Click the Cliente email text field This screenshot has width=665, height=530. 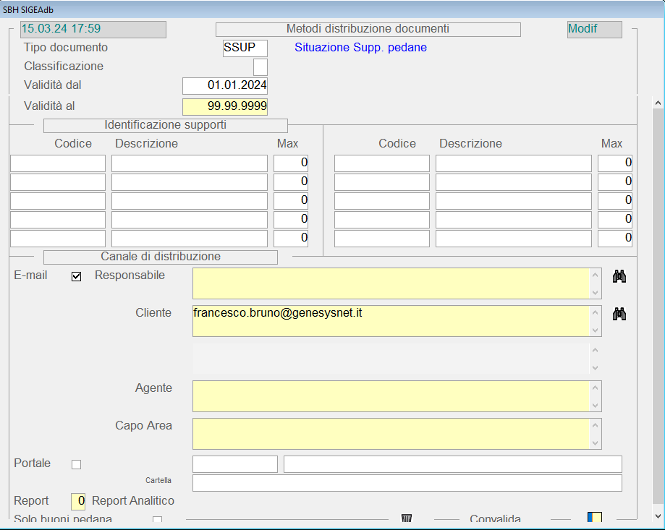[391, 320]
